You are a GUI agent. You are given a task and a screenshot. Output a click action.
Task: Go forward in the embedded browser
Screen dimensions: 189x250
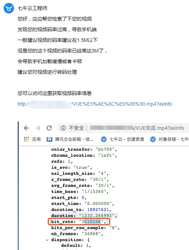pyautogui.click(x=38, y=128)
